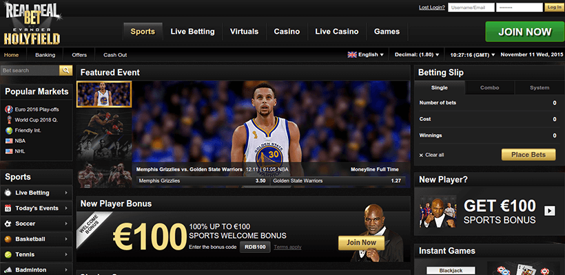
Task: Focus the Username/Email input field
Action: click(471, 7)
